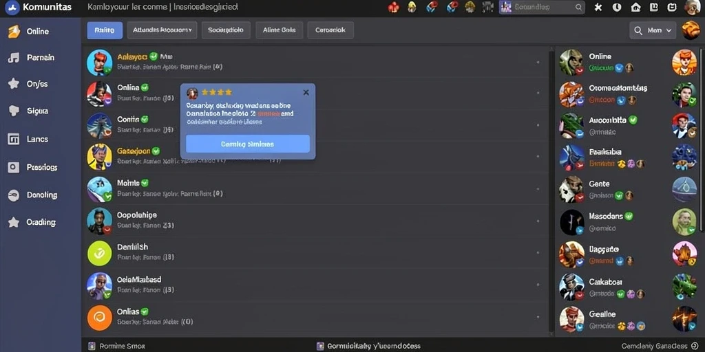
Task: Click the Auoonblta green check badge
Action: pyautogui.click(x=633, y=120)
